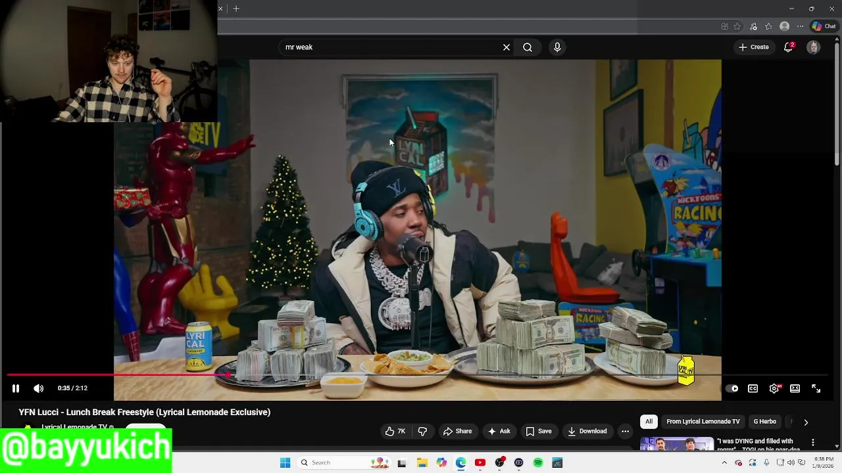Share this video
Screen dimensions: 842x473
(457, 431)
